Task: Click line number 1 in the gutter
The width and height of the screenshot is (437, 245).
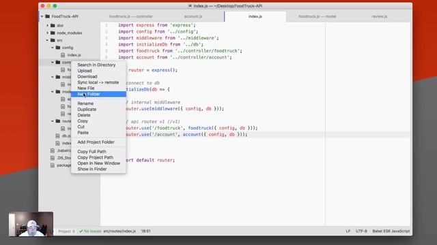Action: (x=107, y=25)
